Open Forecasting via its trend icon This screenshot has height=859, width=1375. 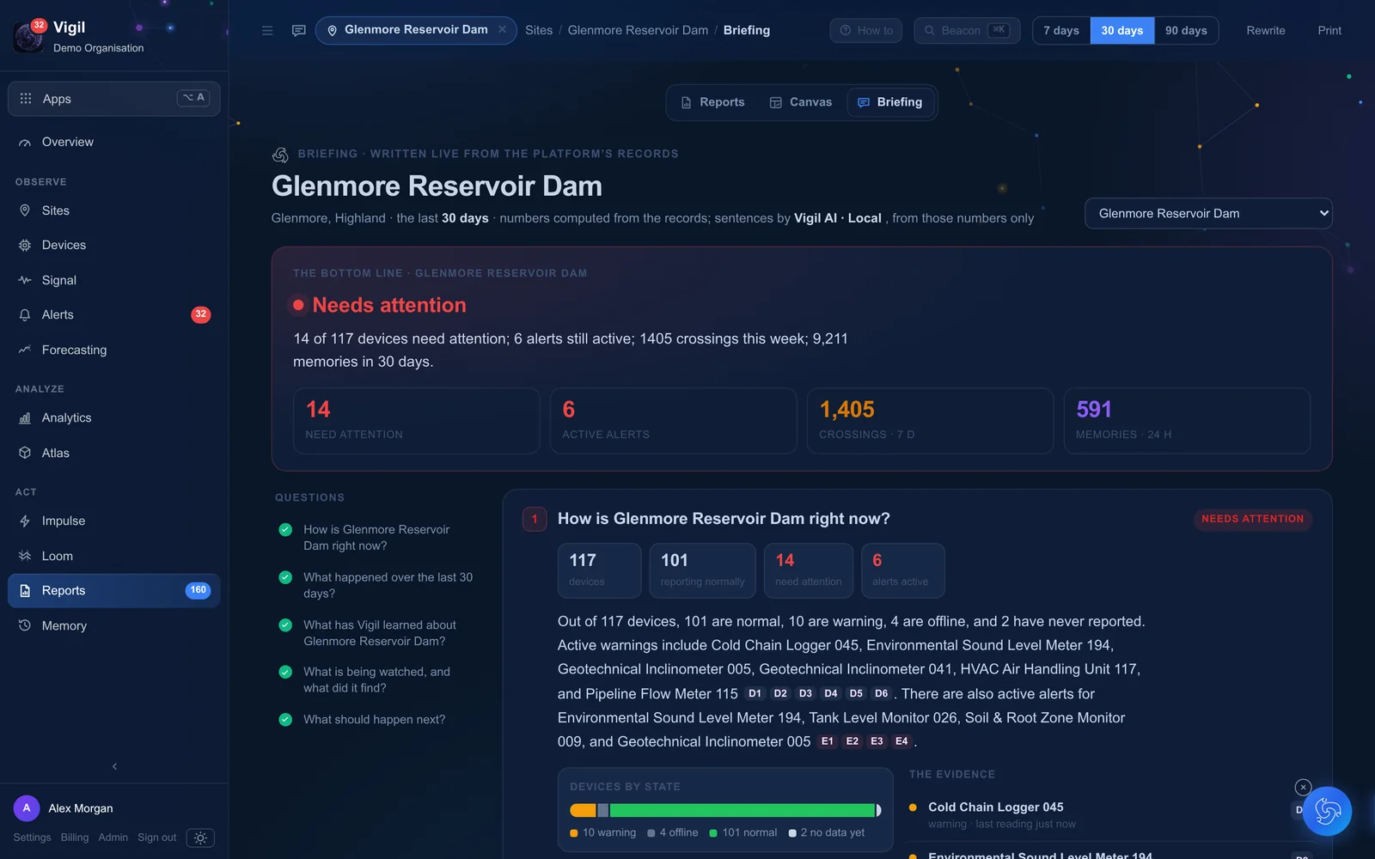[25, 350]
